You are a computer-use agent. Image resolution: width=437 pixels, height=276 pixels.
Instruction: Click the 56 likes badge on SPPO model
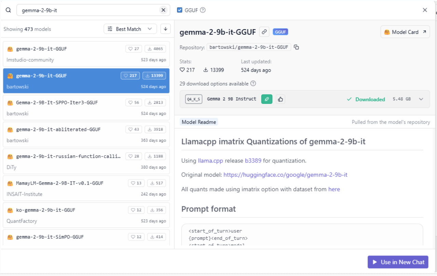tap(134, 102)
